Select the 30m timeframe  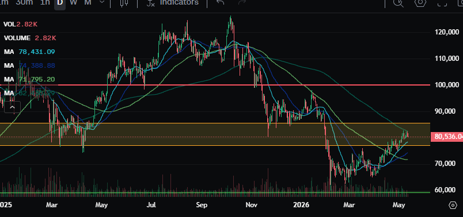point(24,2)
